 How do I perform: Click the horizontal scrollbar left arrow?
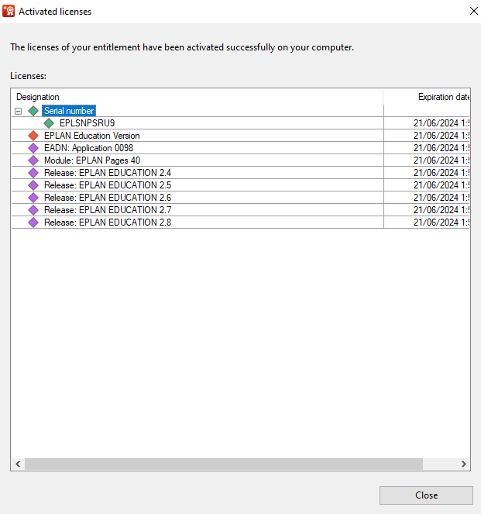pyautogui.click(x=18, y=464)
